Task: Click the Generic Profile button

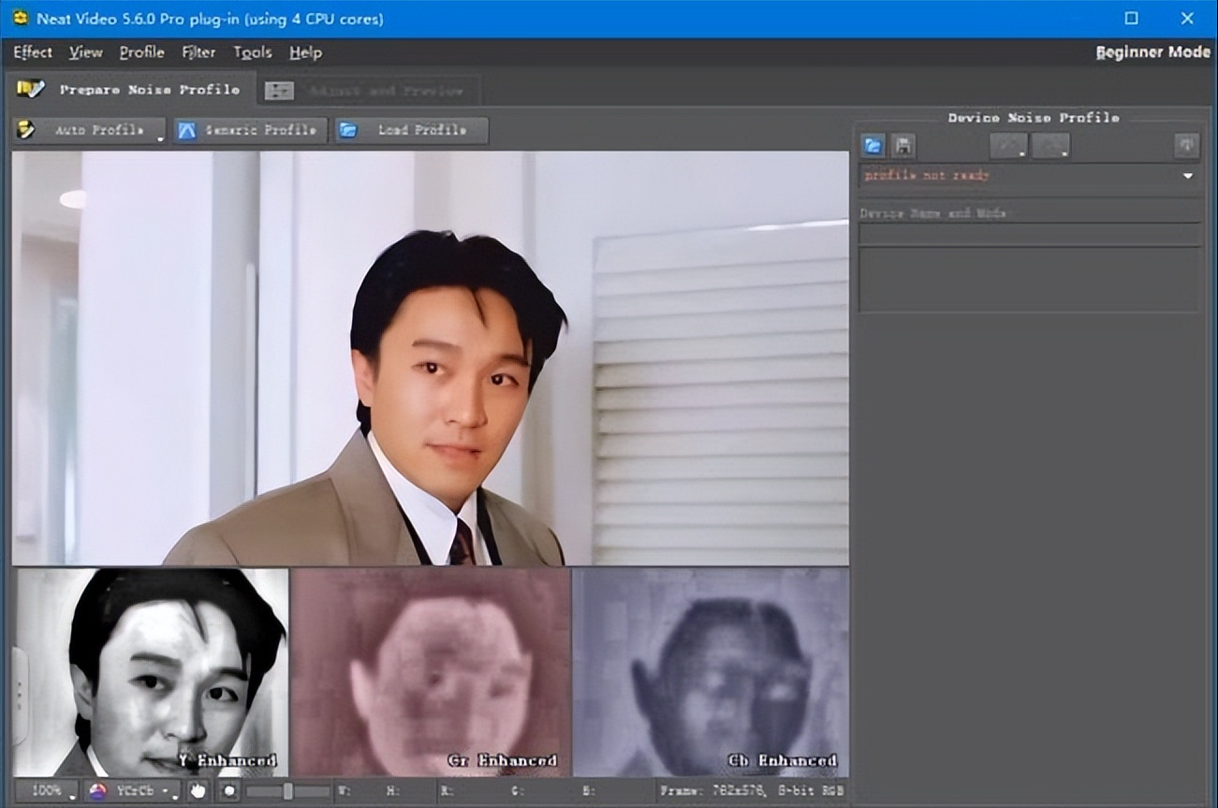Action: pyautogui.click(x=250, y=130)
